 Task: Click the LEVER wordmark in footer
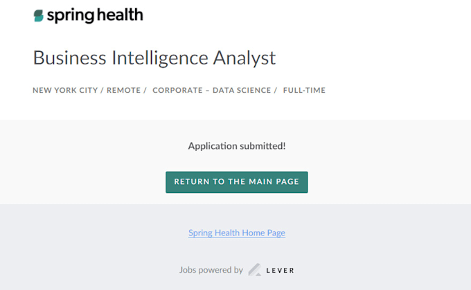[x=280, y=271]
